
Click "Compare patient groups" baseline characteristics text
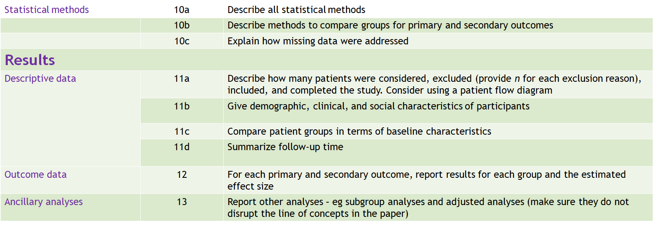tap(359, 131)
